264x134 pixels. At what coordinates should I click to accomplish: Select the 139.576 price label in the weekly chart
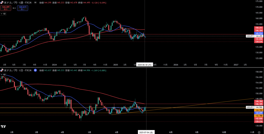(258, 42)
